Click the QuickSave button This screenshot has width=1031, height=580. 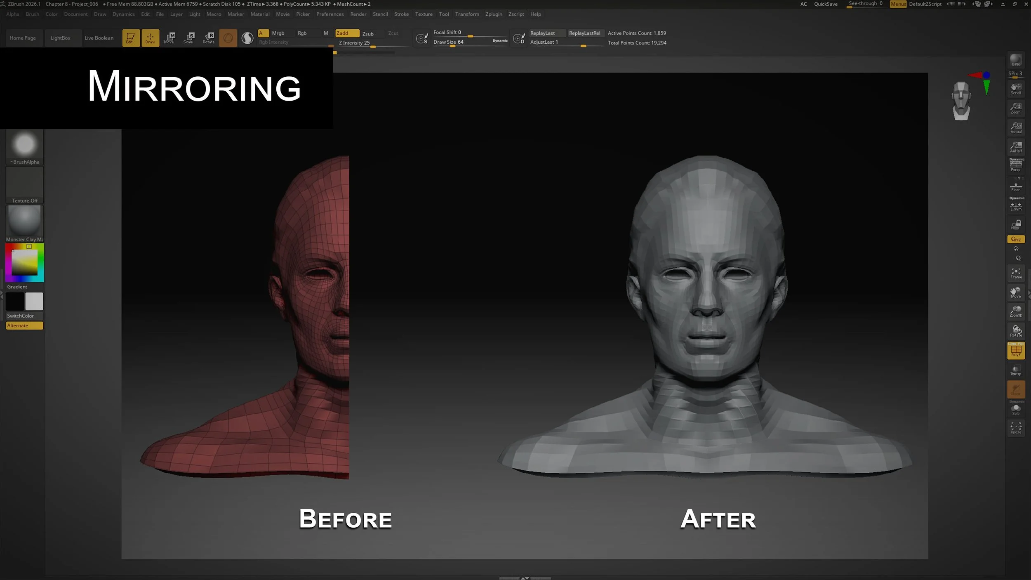pos(825,4)
